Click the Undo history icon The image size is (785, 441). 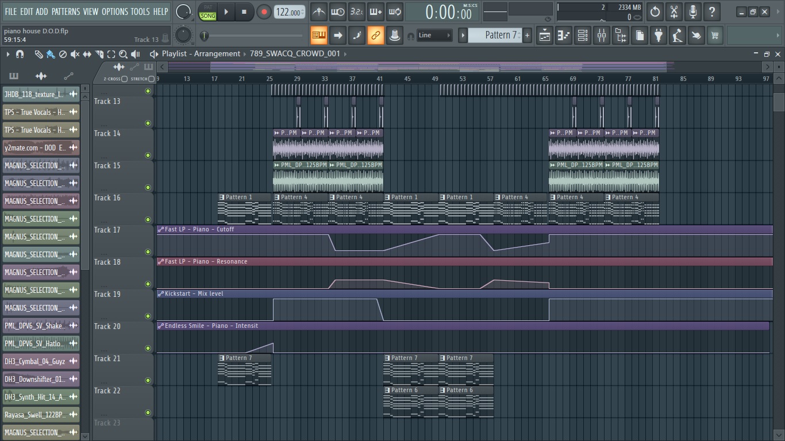point(655,11)
